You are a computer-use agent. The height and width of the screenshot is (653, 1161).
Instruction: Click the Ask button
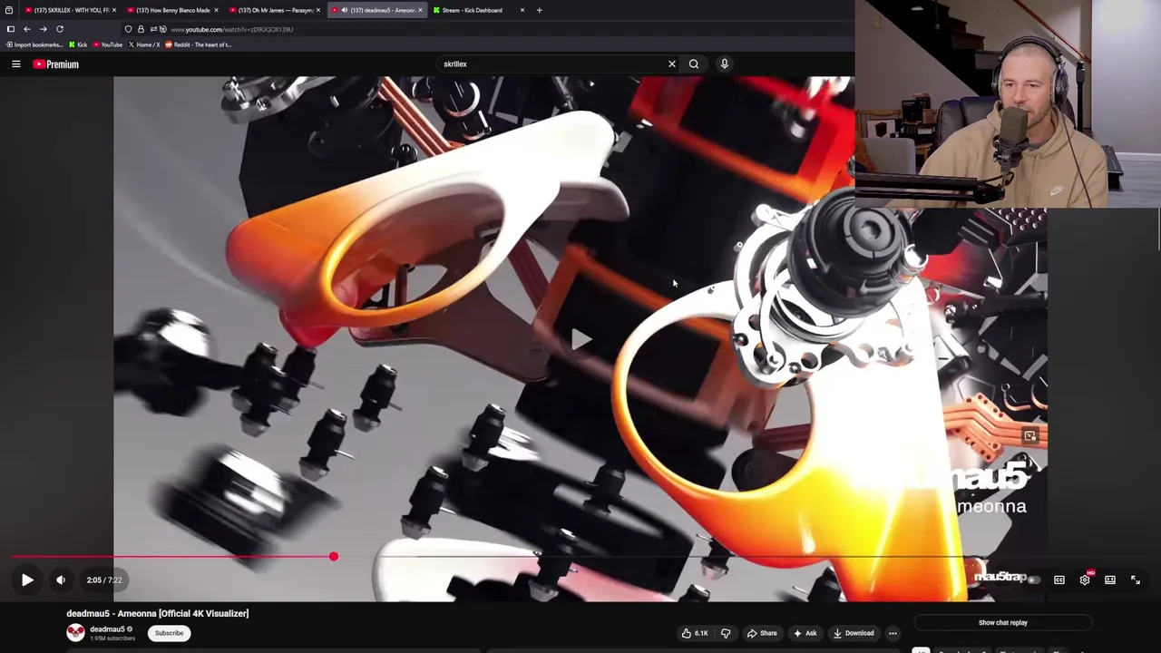(805, 633)
